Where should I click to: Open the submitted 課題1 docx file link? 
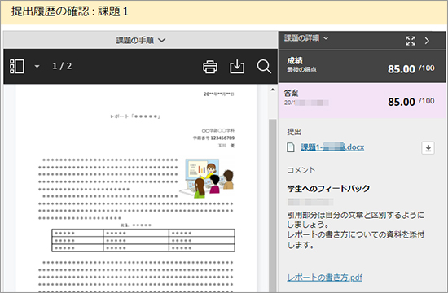point(332,147)
